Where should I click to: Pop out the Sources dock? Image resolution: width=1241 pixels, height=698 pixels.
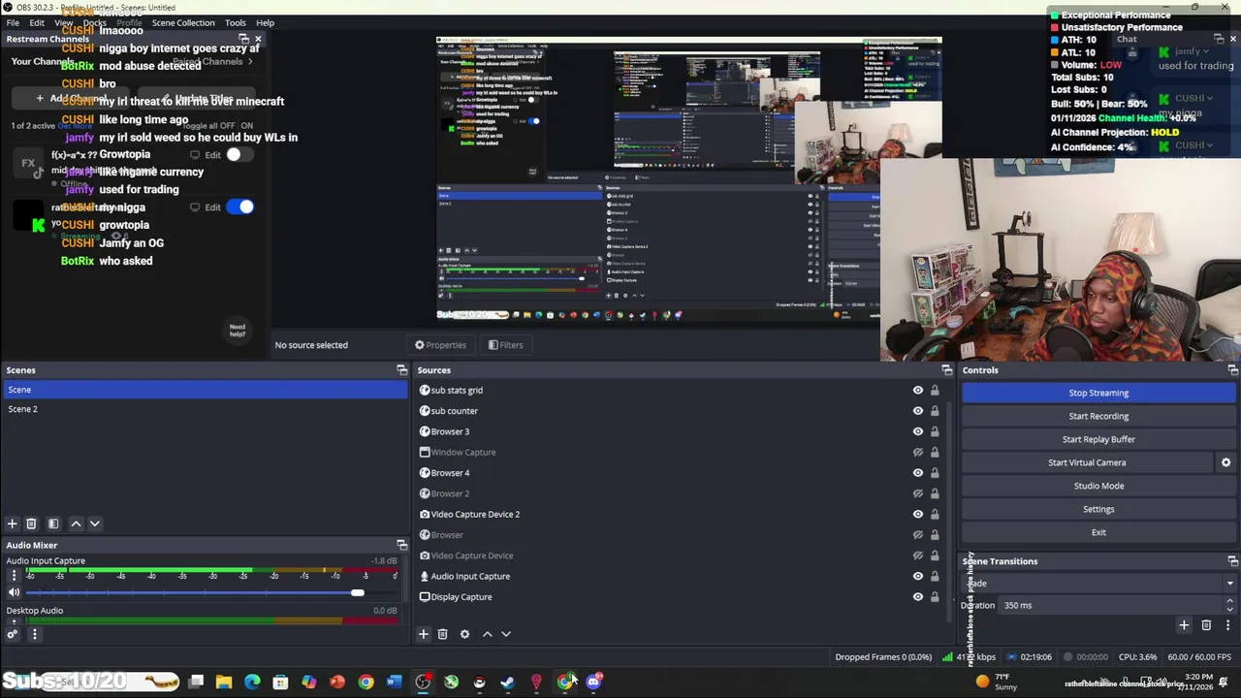coord(947,370)
